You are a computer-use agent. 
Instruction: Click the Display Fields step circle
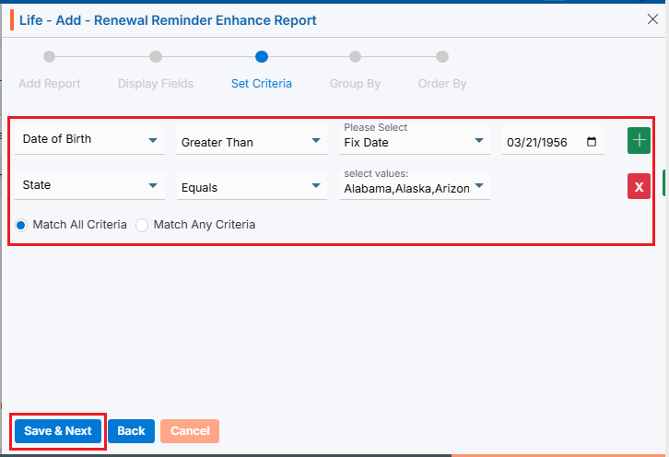point(156,57)
